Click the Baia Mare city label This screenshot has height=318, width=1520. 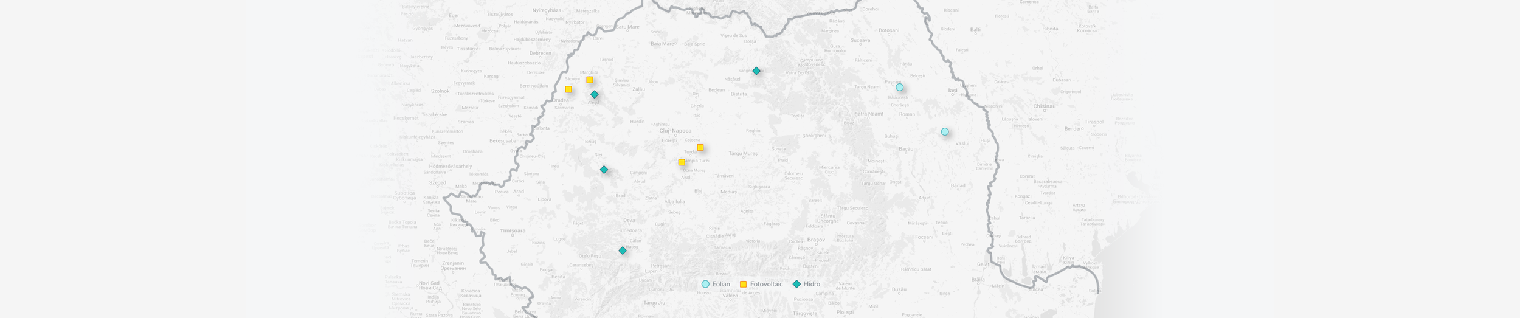[x=663, y=44]
